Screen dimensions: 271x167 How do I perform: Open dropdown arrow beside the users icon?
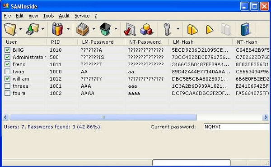pos(68,29)
